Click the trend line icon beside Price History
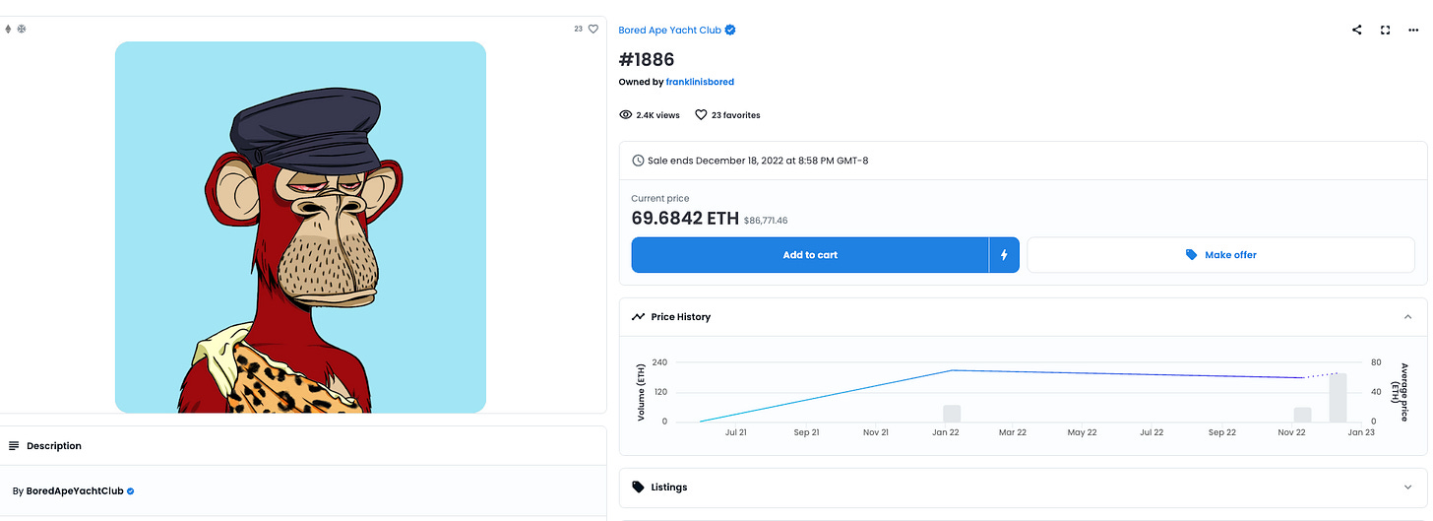Screen dimensions: 1433x521 click(x=638, y=317)
